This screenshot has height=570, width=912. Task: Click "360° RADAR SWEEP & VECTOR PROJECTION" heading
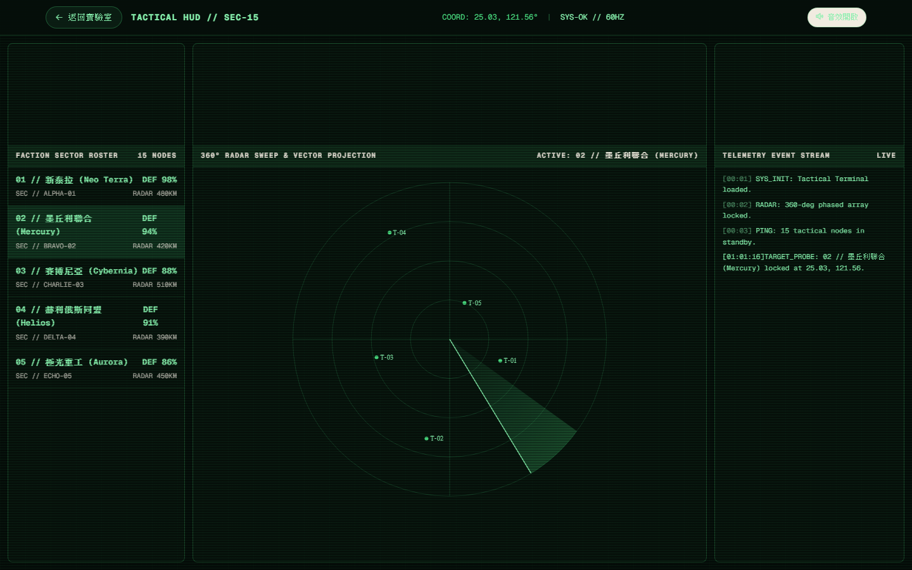[x=288, y=155]
